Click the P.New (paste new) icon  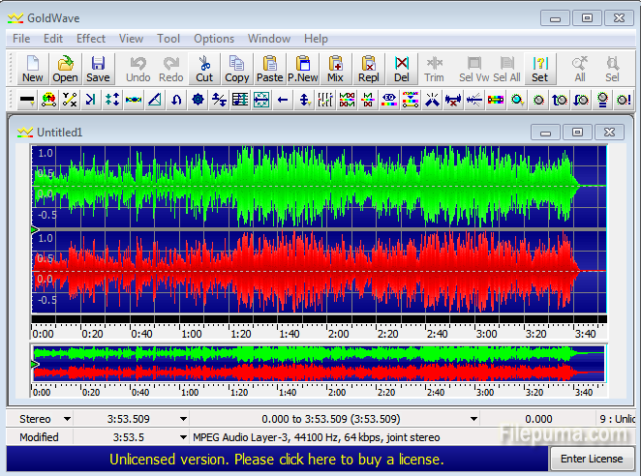[303, 68]
